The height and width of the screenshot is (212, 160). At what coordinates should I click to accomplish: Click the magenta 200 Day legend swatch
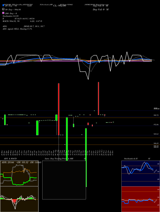(x=3, y=13)
